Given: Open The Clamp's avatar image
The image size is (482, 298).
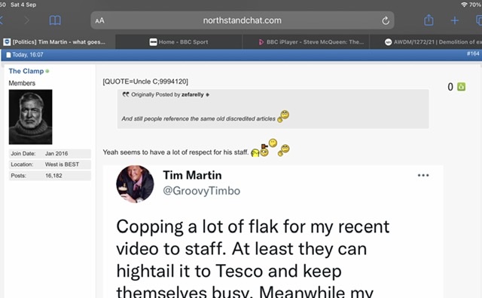Looking at the screenshot, I should pyautogui.click(x=30, y=117).
